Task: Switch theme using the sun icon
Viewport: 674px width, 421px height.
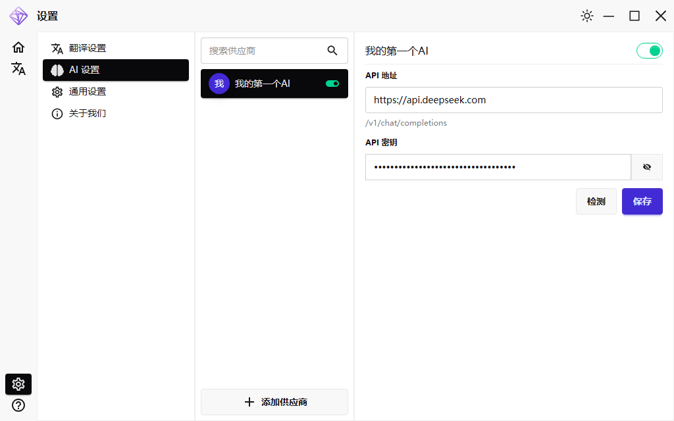Action: (586, 15)
